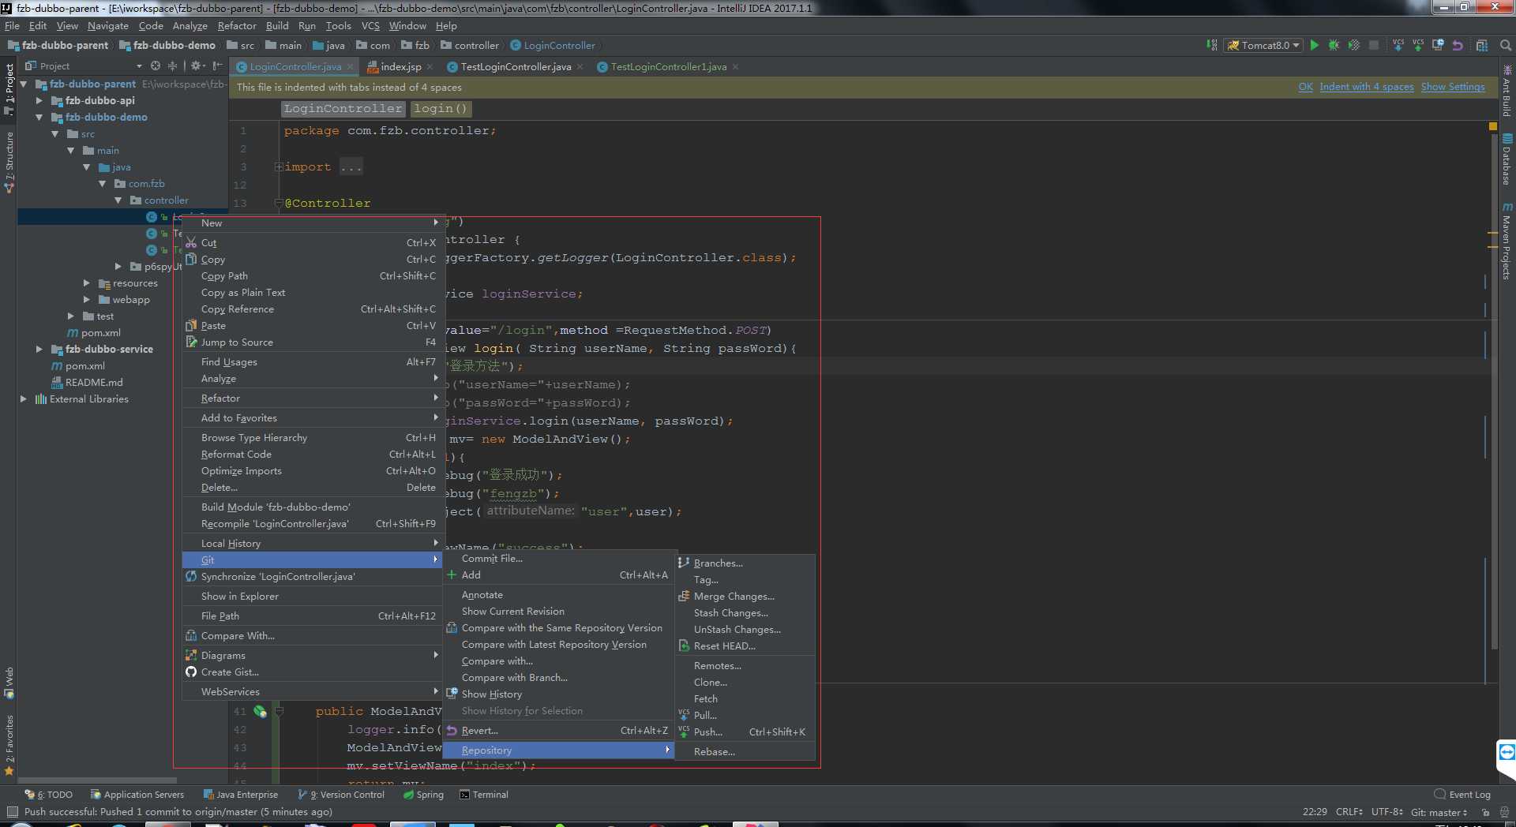Screen dimensions: 1516x827
Task: Click CRLF line separator in status bar
Action: (x=1349, y=812)
